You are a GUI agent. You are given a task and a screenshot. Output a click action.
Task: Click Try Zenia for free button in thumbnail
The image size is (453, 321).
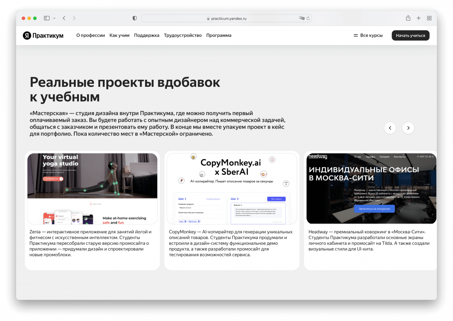[x=53, y=179]
